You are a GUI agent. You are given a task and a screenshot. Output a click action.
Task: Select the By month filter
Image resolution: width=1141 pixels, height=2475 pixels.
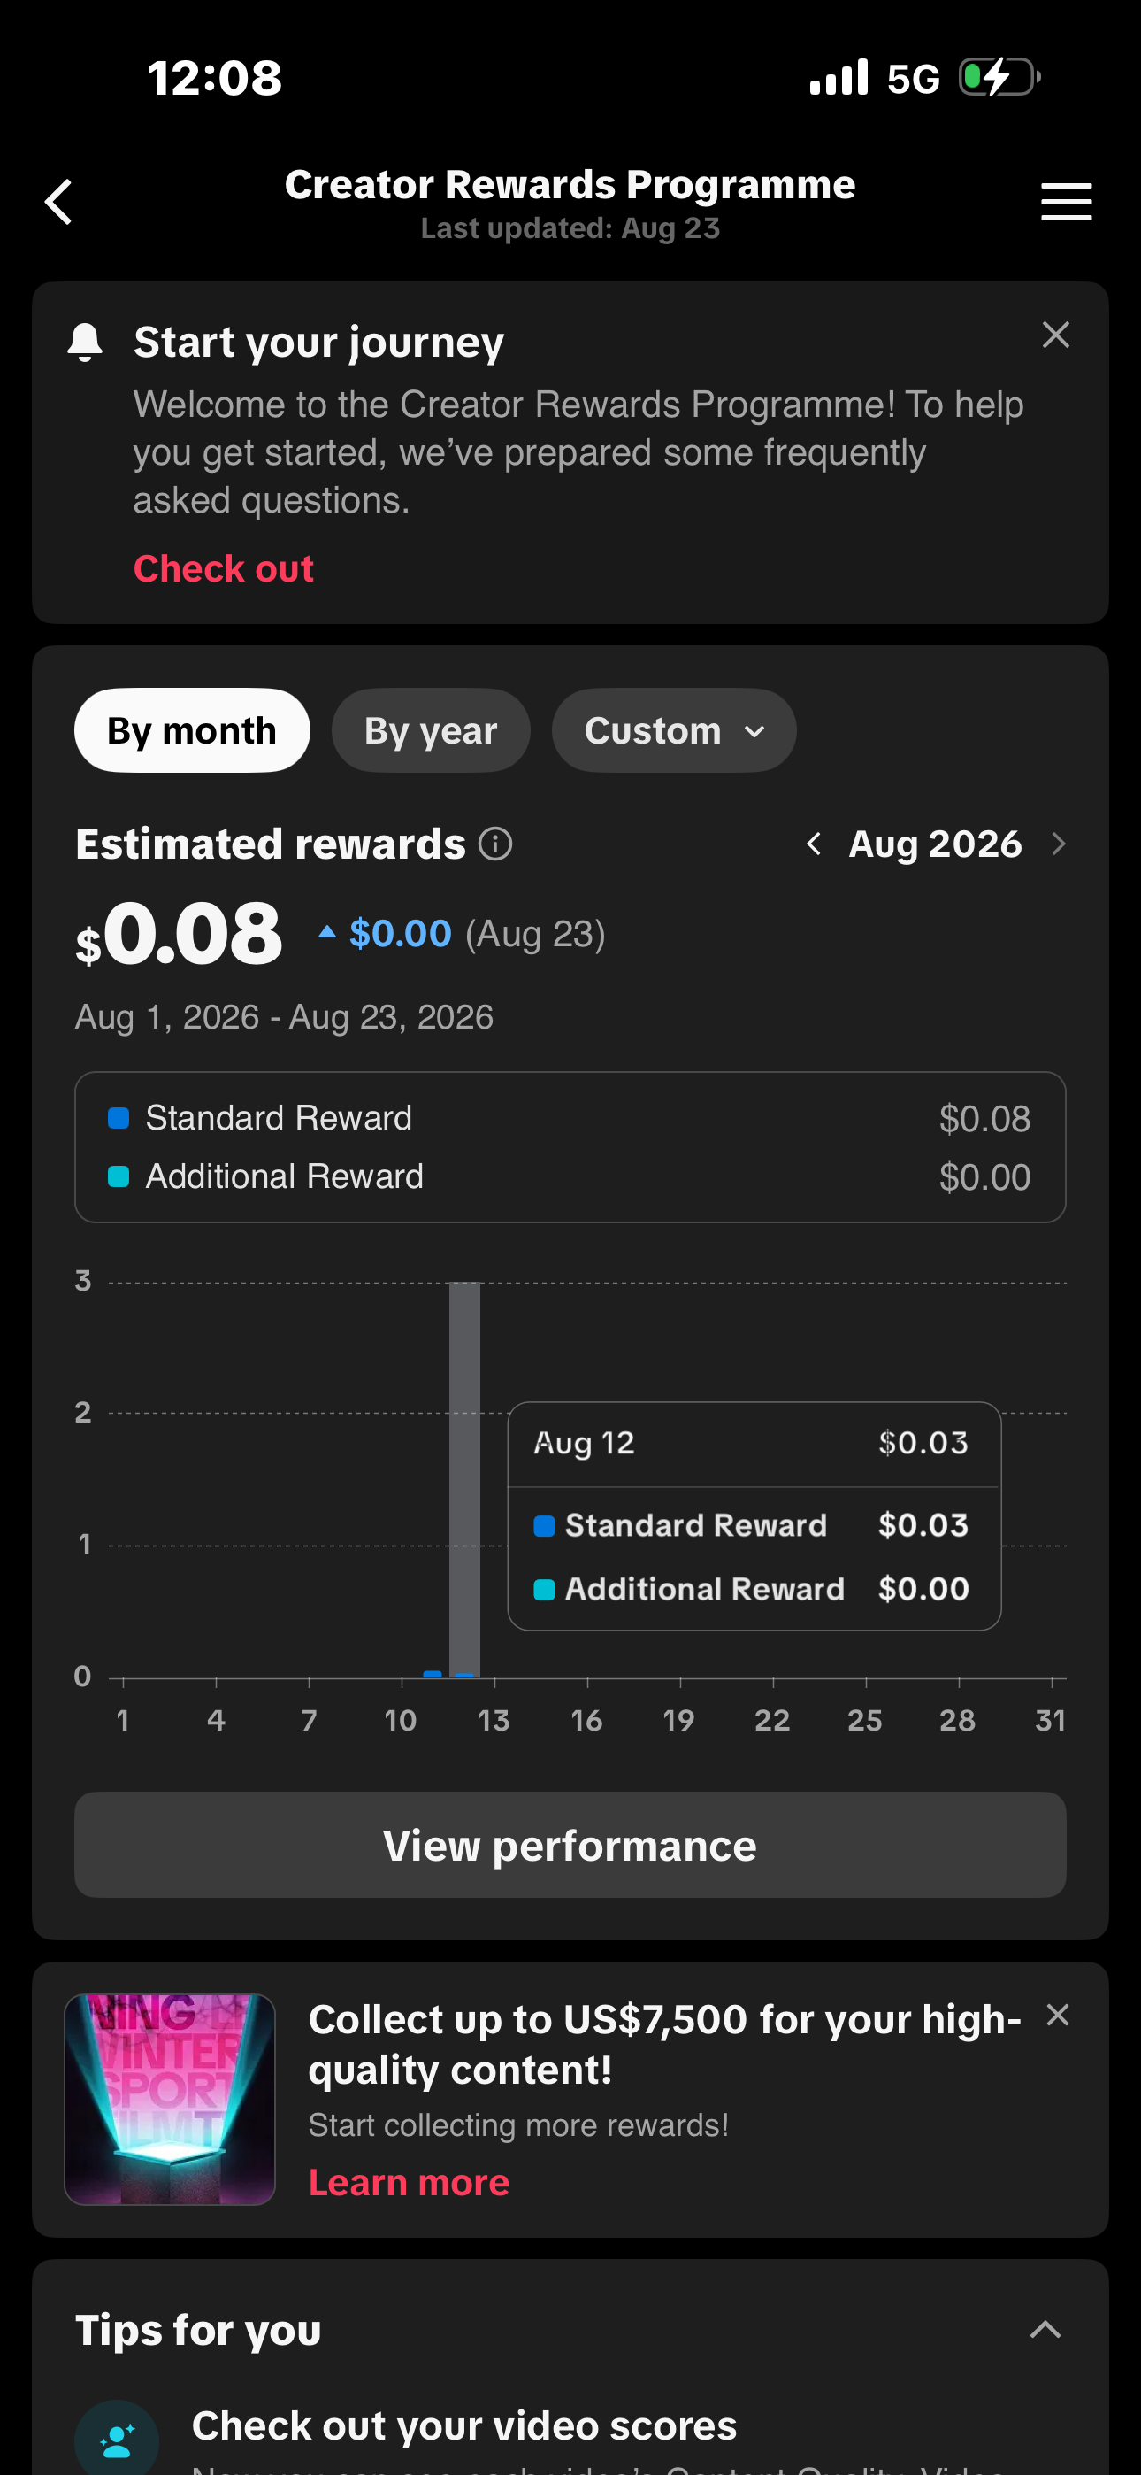tap(192, 730)
